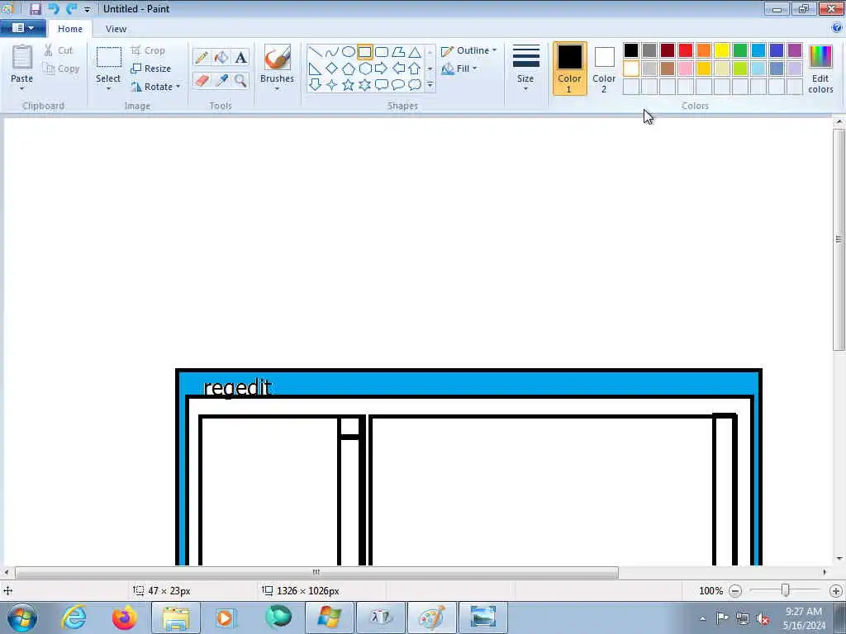This screenshot has width=846, height=634.
Task: Click the zoom in plus button
Action: point(836,591)
